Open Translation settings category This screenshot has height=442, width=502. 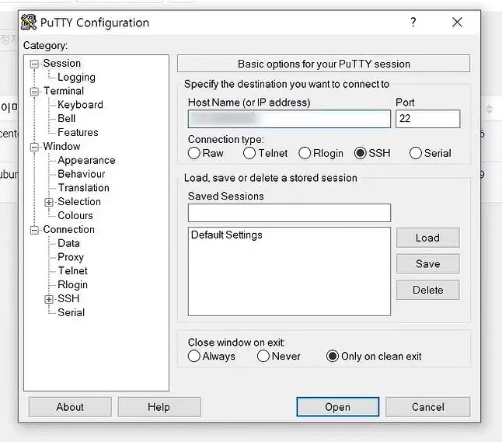pos(84,188)
